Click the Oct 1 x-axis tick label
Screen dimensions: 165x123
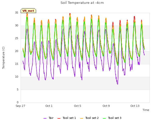49,106
